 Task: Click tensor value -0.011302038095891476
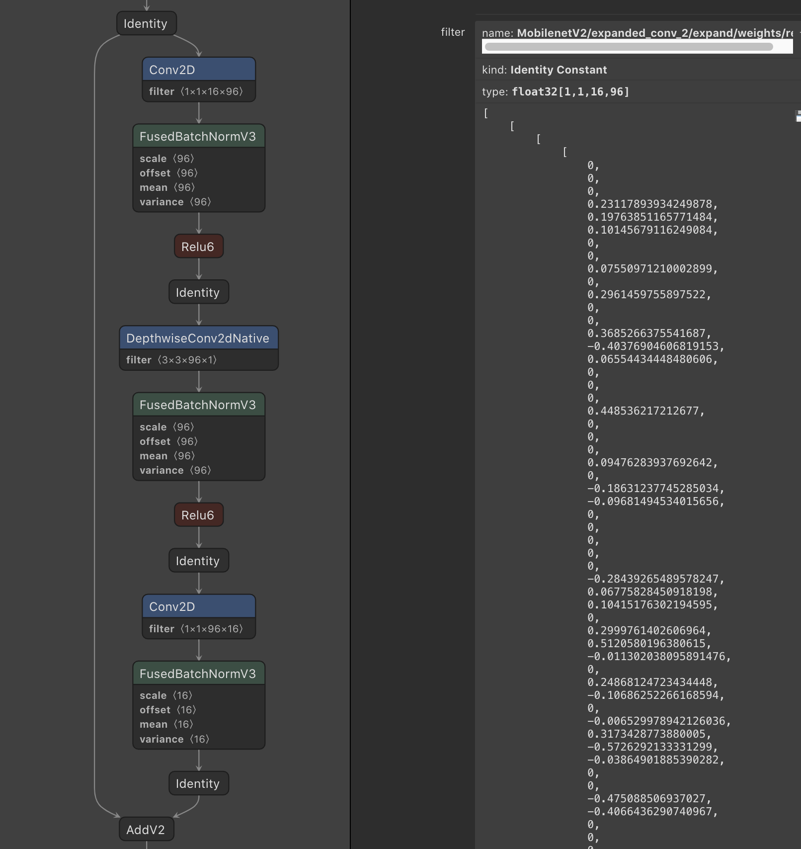click(659, 656)
